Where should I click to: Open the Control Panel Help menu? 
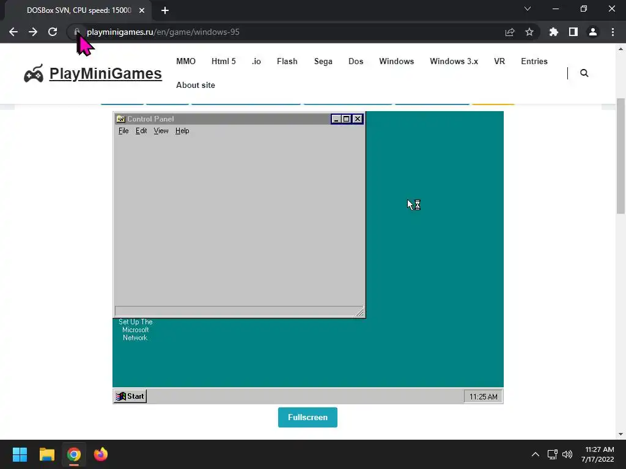click(182, 131)
